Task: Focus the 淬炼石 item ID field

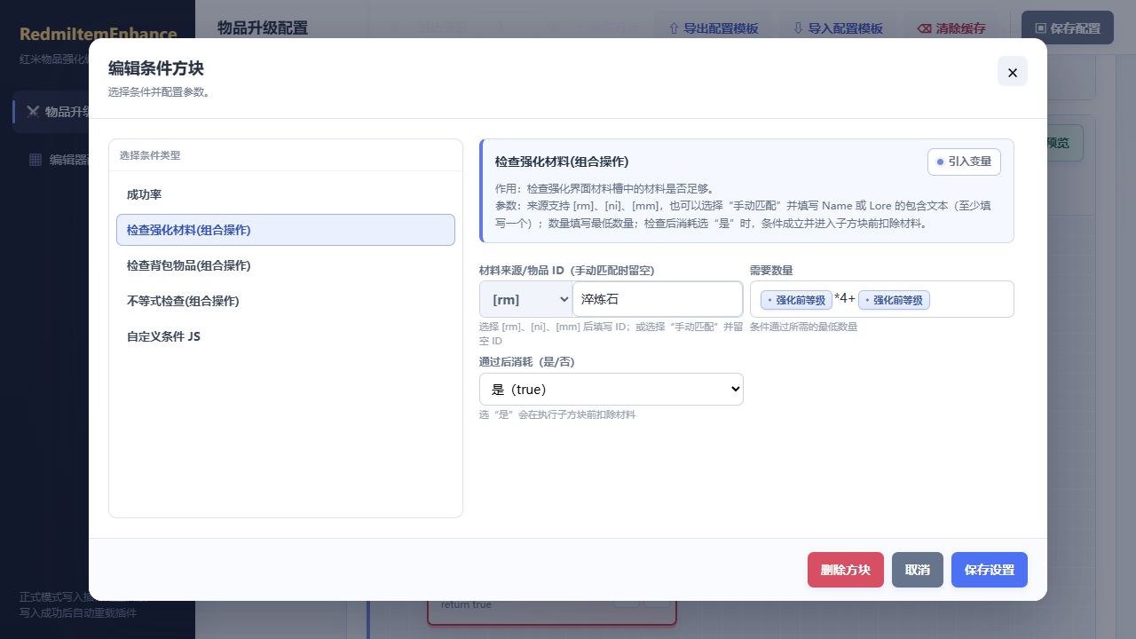Action: 658,299
